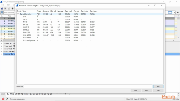Viewport: 180px width, 101px height.
Task: Minimize the Packet Lengths dialog window
Action: pos(149,6)
